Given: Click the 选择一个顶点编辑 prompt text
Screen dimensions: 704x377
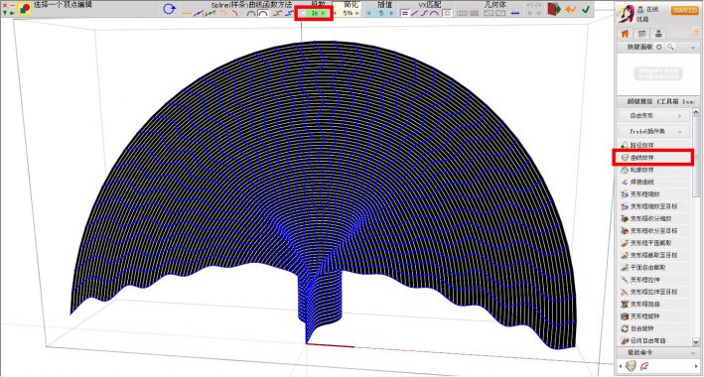Looking at the screenshot, I should coord(63,5).
